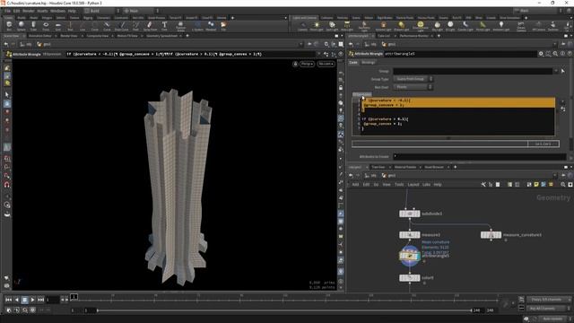Select the subdivide3 node
574x323 pixels.
pyautogui.click(x=410, y=214)
